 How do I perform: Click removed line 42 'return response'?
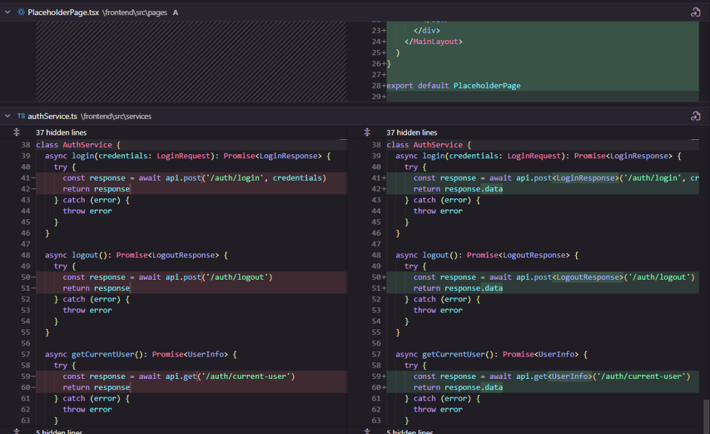tap(191, 189)
